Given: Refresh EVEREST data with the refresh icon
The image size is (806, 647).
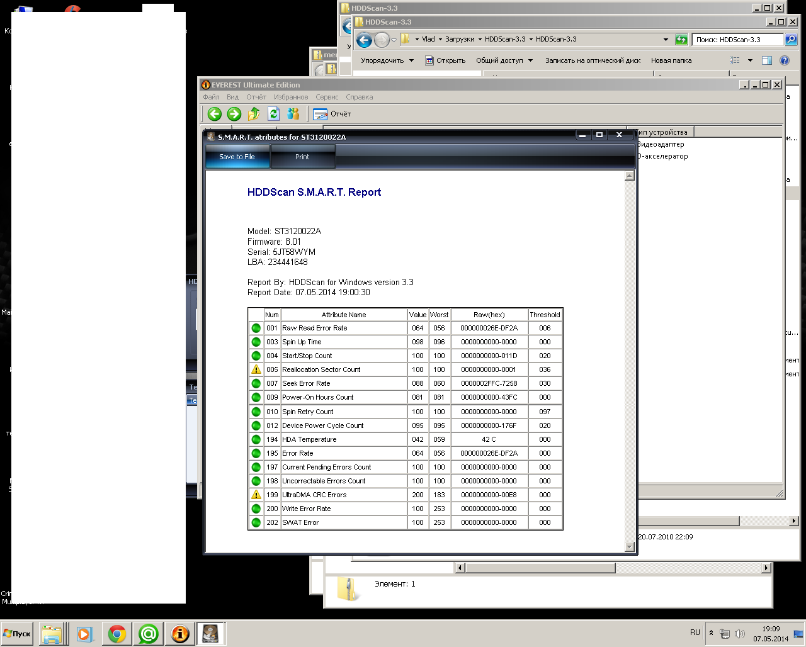Looking at the screenshot, I should [273, 114].
